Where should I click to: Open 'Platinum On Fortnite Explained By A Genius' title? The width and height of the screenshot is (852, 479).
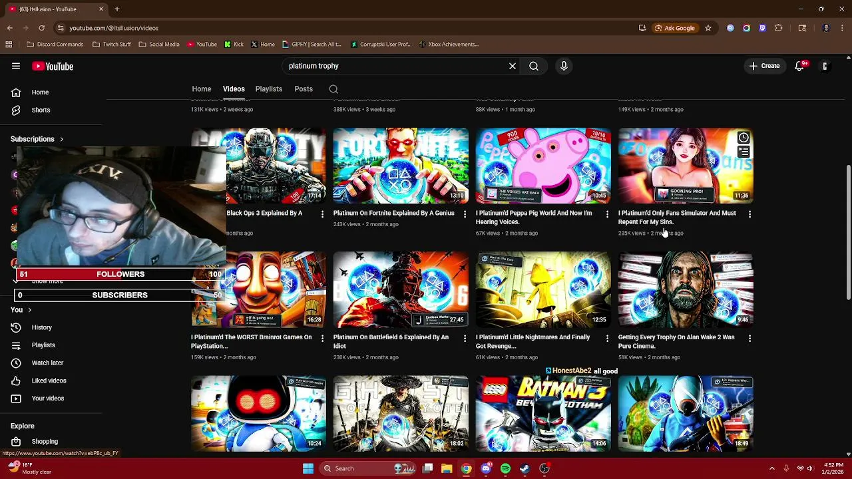tap(394, 213)
